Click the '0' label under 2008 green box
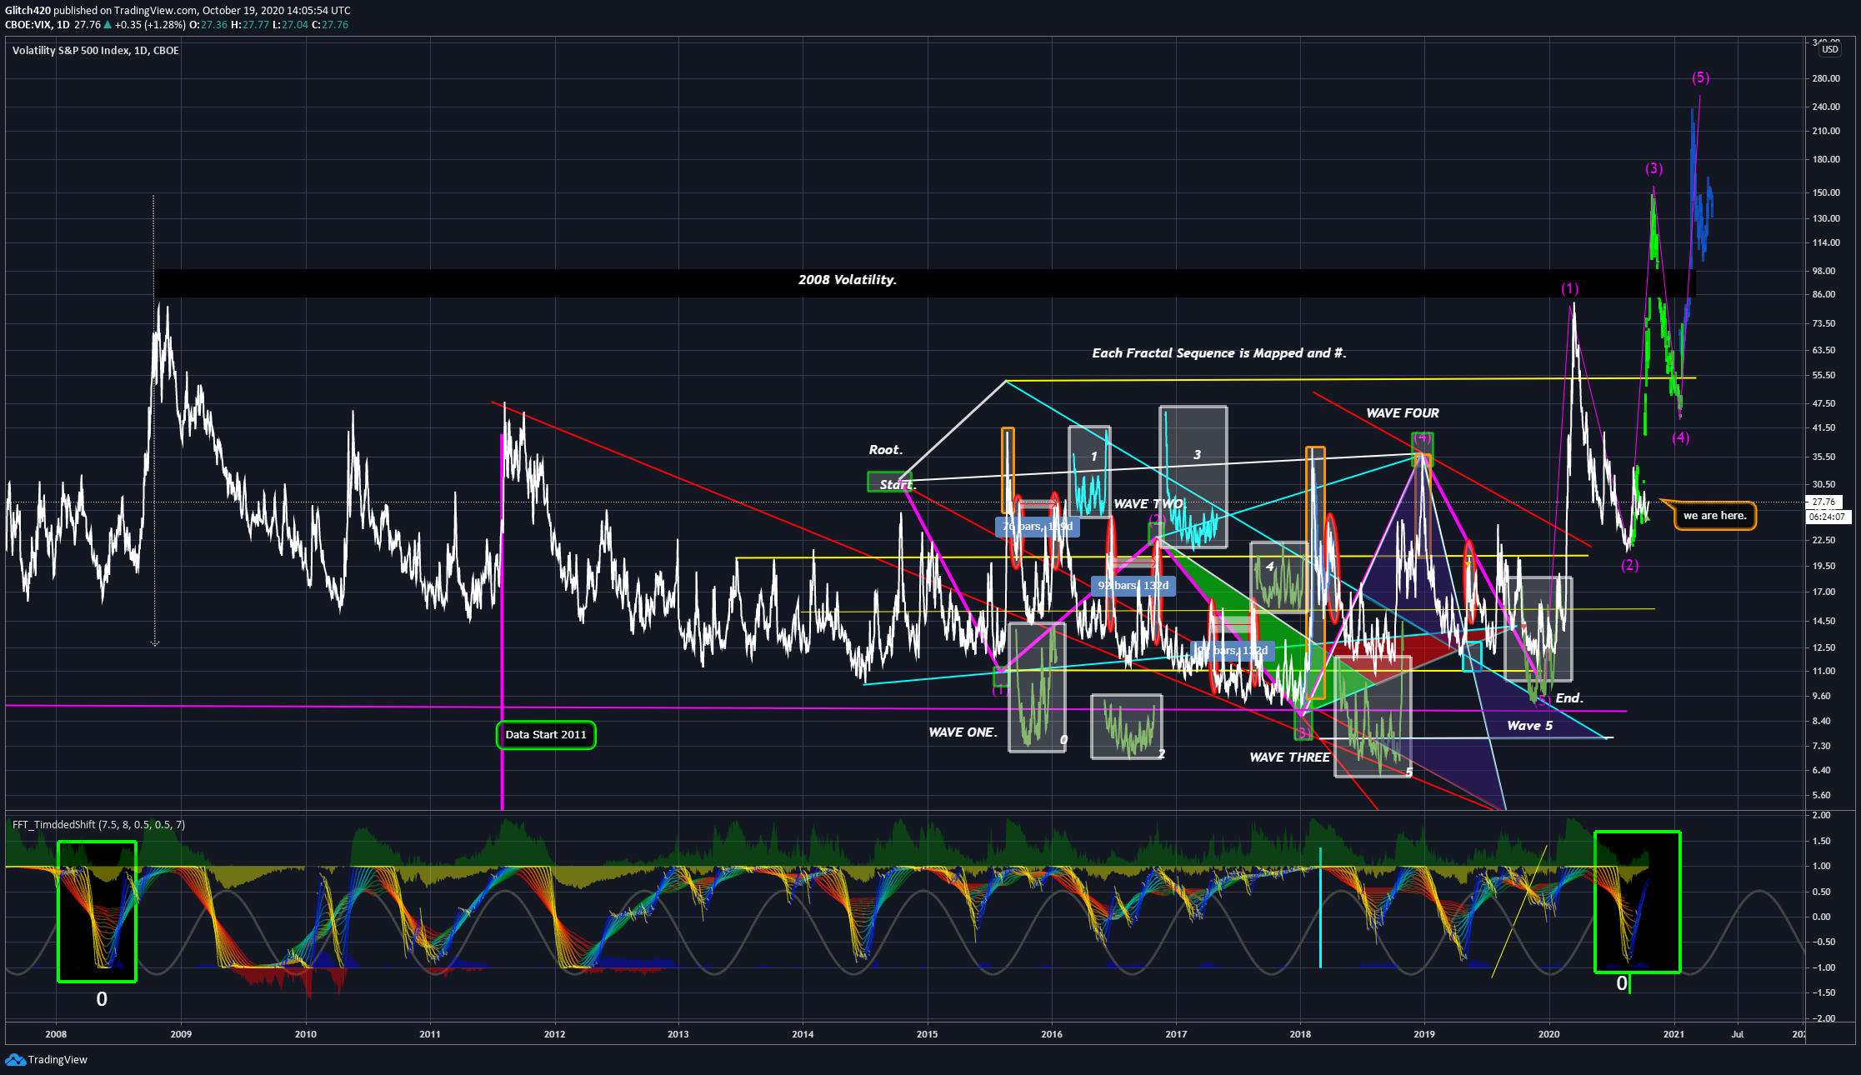 click(x=102, y=999)
